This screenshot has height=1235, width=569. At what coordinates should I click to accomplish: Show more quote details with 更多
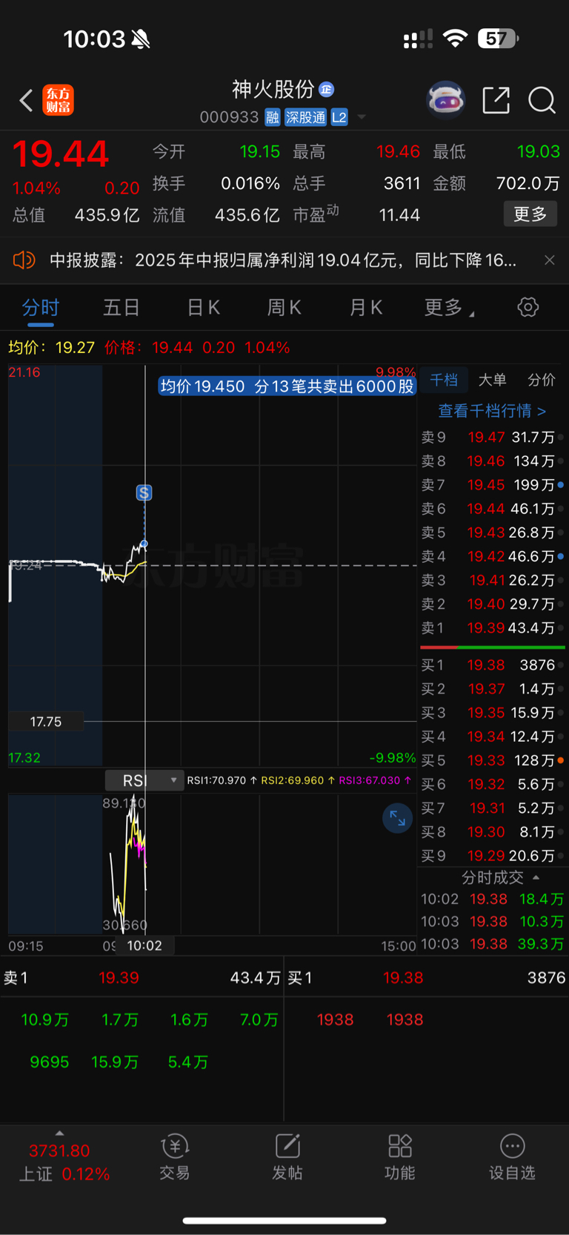pos(530,214)
